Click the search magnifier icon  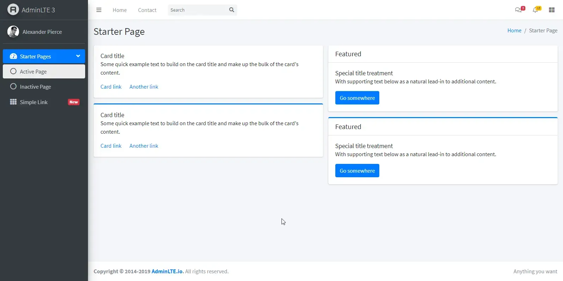(232, 10)
